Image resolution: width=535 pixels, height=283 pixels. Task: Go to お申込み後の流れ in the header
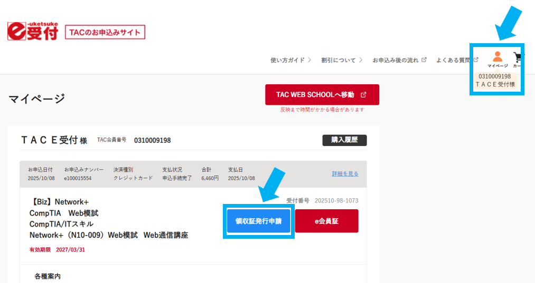[x=396, y=60]
